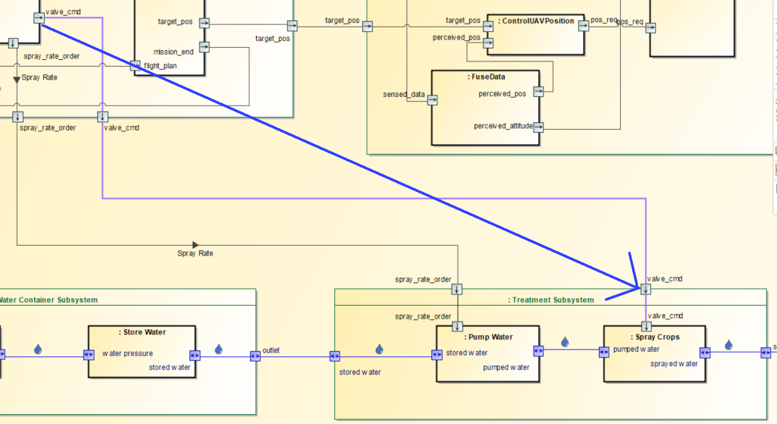Click the sensed_data label
This screenshot has width=777, height=424.
click(x=404, y=94)
